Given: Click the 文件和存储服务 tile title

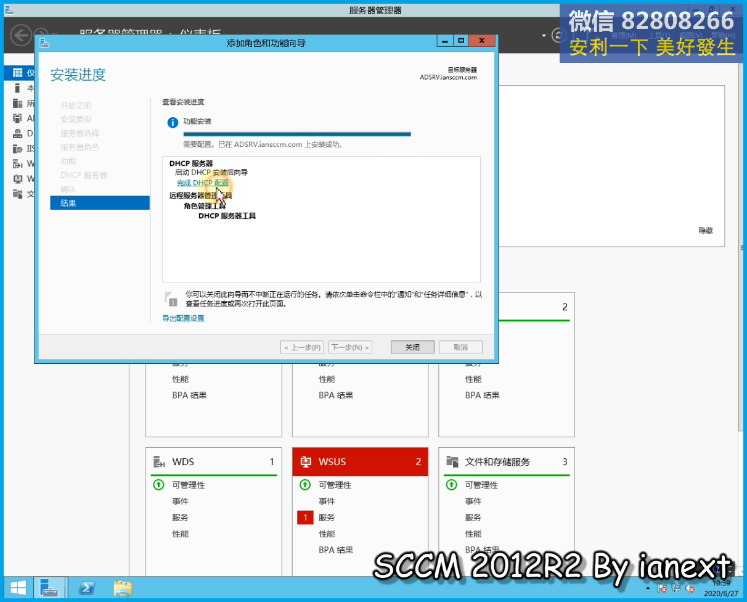Looking at the screenshot, I should coord(497,461).
